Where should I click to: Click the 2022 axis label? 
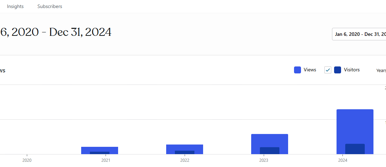coord(185,160)
